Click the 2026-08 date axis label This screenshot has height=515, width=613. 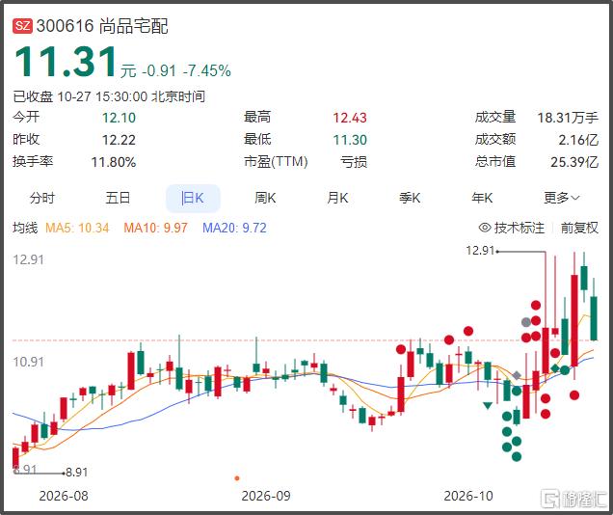(64, 496)
